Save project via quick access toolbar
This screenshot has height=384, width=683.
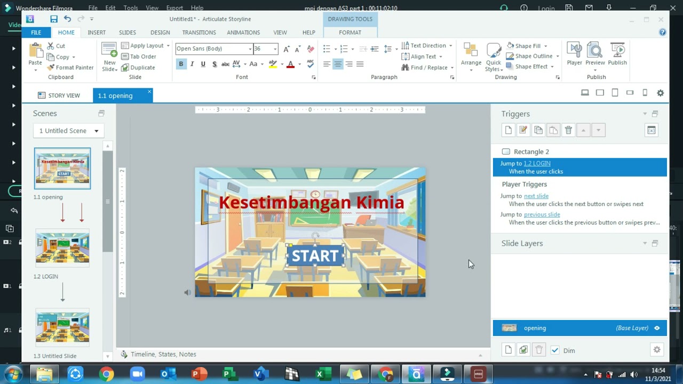[54, 19]
